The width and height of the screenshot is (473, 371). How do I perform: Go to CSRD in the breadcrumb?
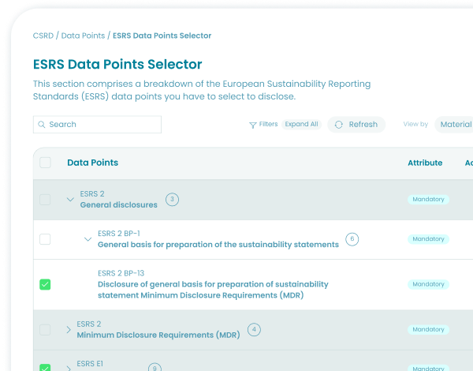point(43,36)
